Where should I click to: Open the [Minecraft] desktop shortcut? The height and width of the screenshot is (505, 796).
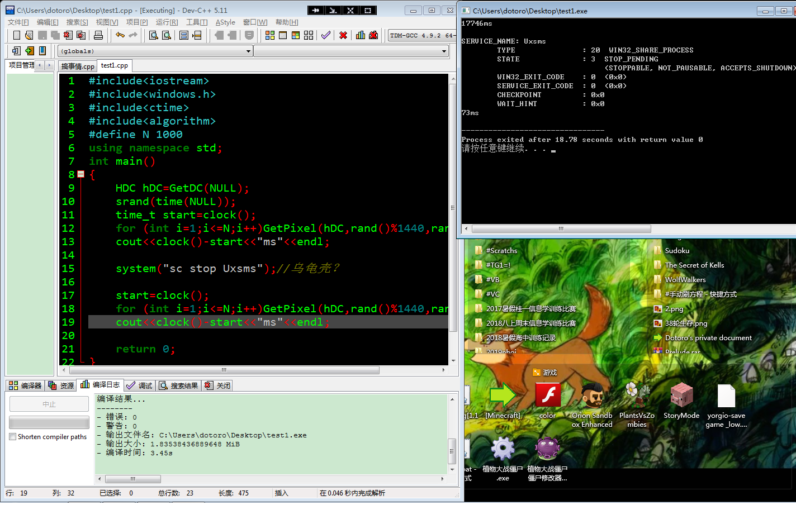click(503, 401)
